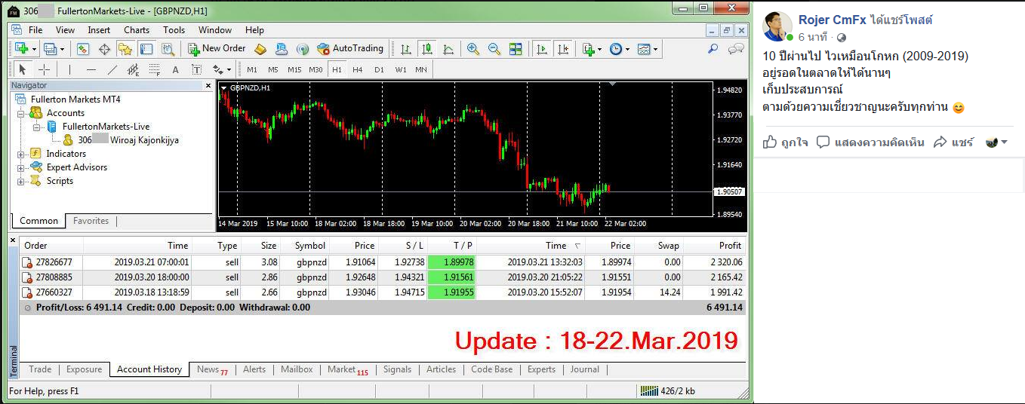
Task: Click the cloud Virtual Hosting icon
Action: pyautogui.click(x=282, y=49)
